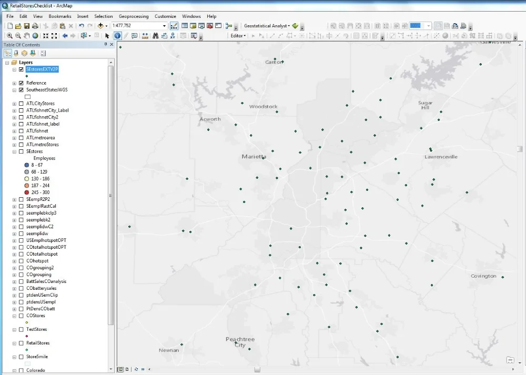List layers by drawing order
Viewport: 526px width, 375px height.
click(x=7, y=53)
